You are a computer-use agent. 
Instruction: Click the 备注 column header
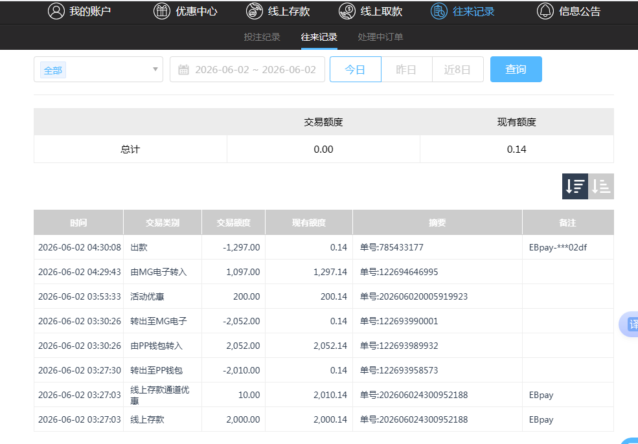click(x=568, y=223)
